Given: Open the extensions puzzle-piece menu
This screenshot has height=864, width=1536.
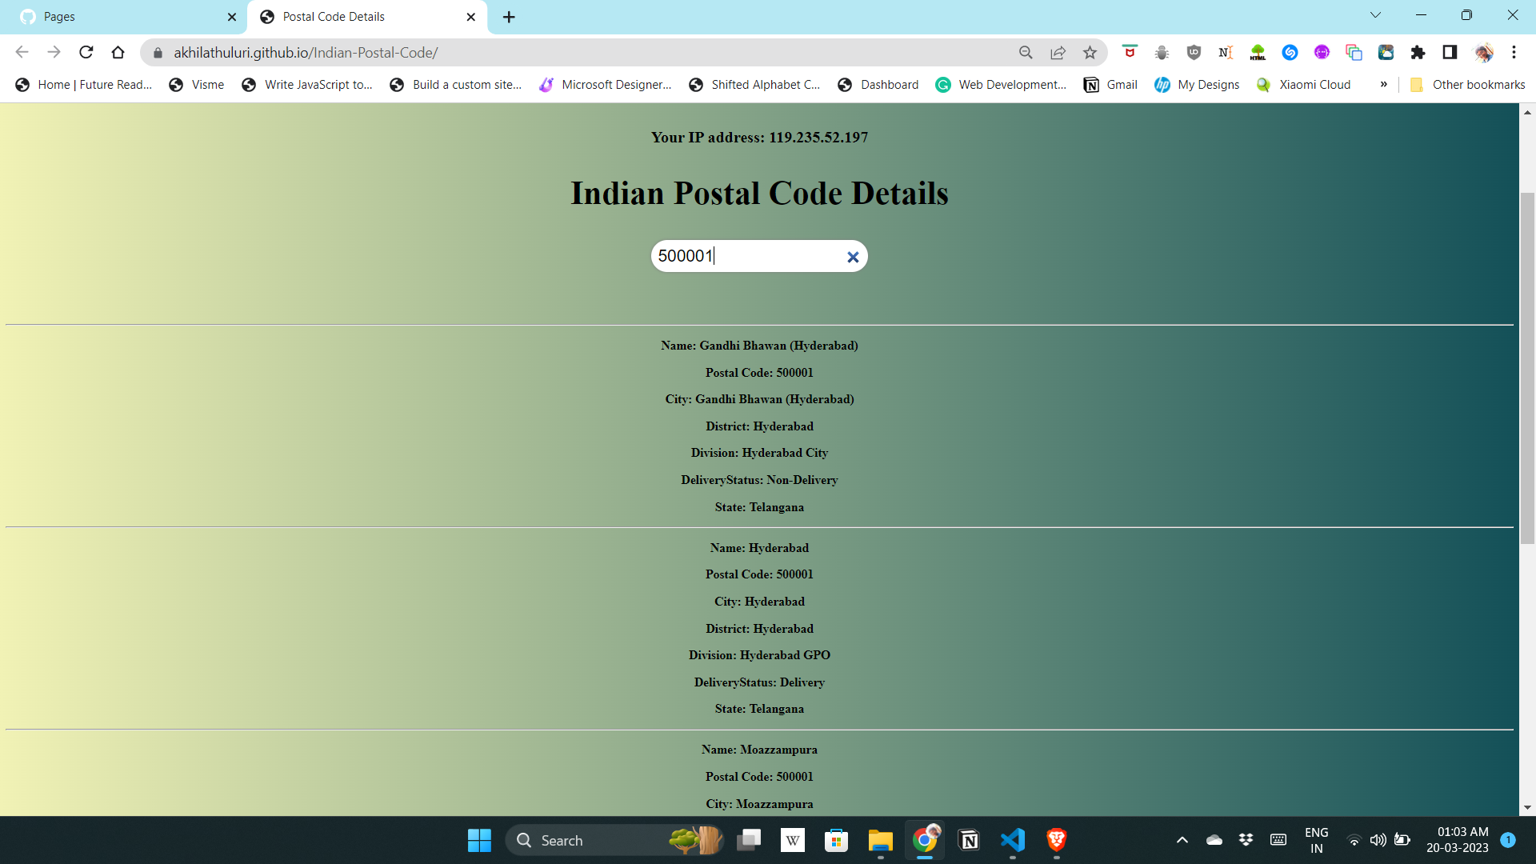Looking at the screenshot, I should (1418, 52).
